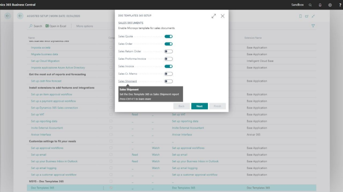Open the page in a new window
Image resolution: width=343 pixels, height=192 pixels.
tap(307, 16)
